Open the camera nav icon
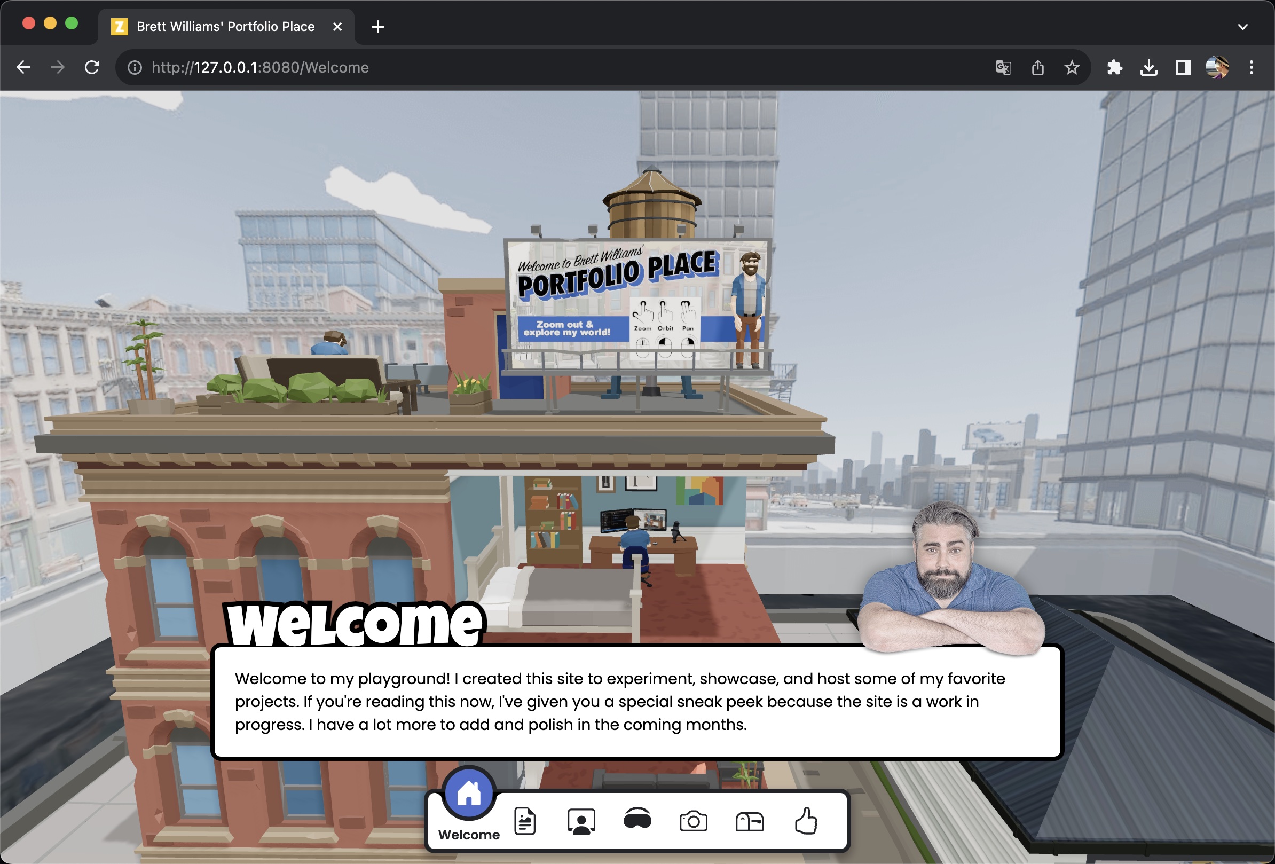 pos(693,821)
